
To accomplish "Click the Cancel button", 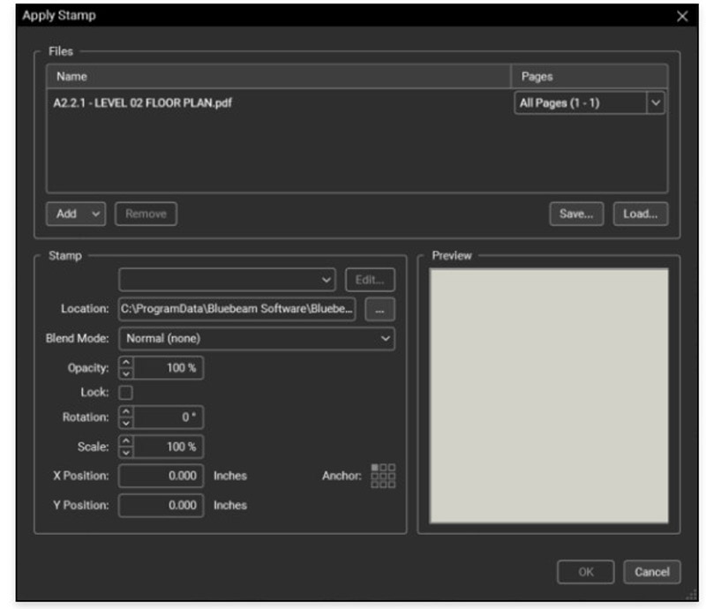I will (652, 572).
